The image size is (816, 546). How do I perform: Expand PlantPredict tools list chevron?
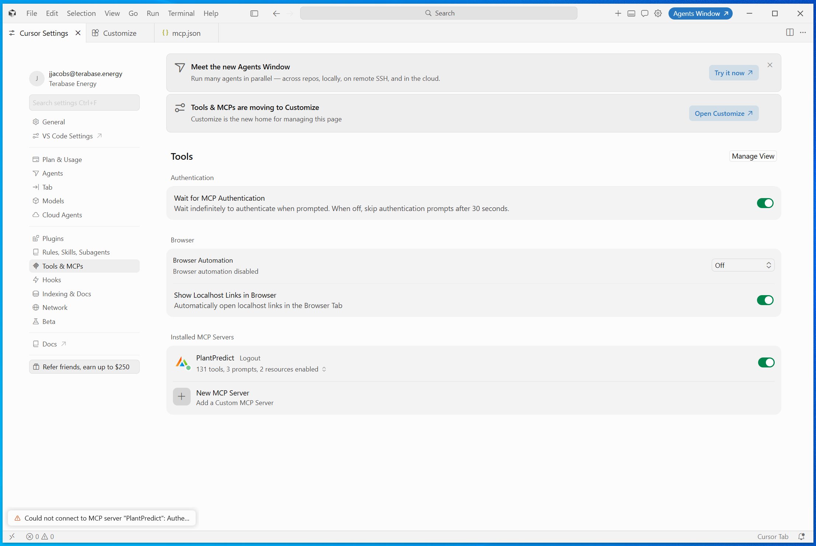click(x=324, y=369)
